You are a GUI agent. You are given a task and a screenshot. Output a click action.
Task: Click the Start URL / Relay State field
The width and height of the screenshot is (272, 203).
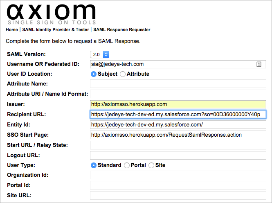(178, 145)
